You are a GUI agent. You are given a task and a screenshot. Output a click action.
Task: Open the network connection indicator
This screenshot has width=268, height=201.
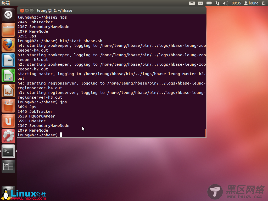coord(217,3)
